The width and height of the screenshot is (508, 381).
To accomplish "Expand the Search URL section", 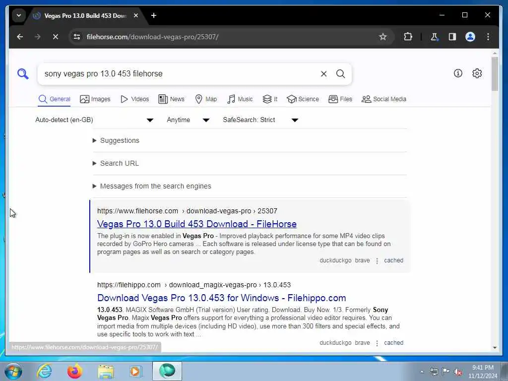I will tap(116, 163).
